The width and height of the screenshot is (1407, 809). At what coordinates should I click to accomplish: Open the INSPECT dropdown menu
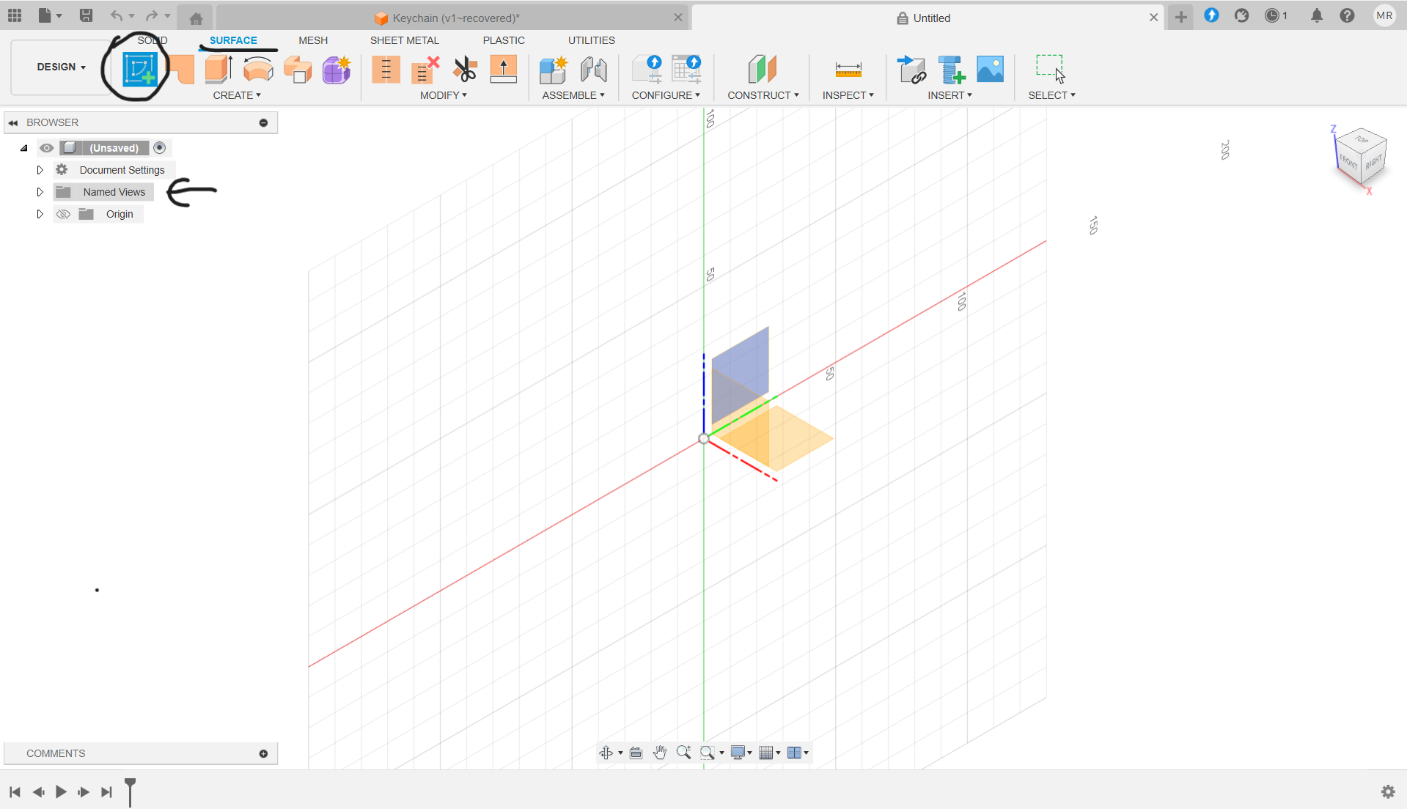tap(848, 95)
